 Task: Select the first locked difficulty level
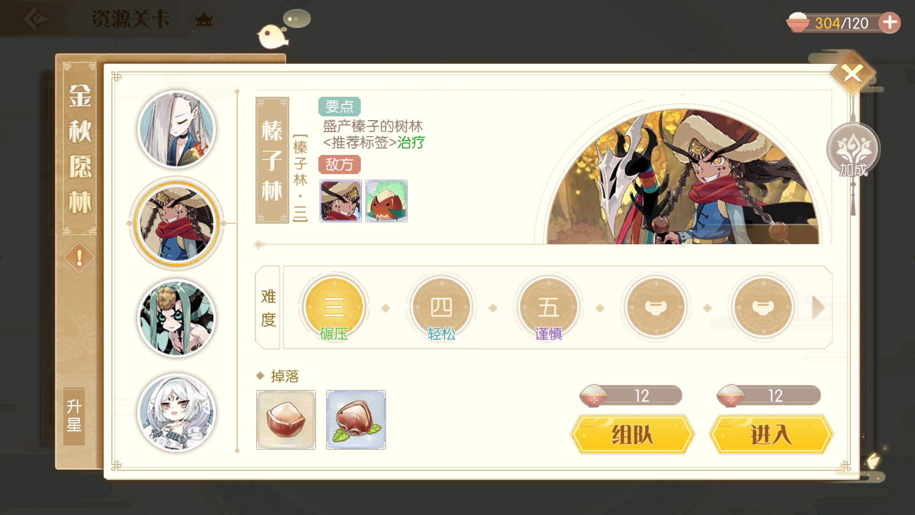[x=656, y=308]
